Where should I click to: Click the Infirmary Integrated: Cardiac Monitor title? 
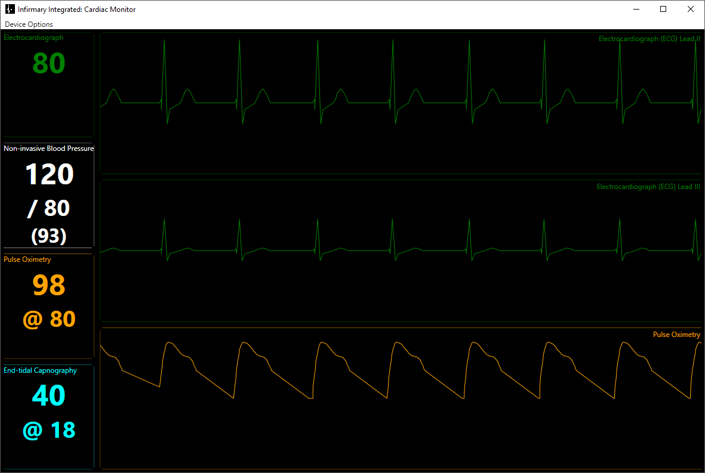pyautogui.click(x=77, y=10)
